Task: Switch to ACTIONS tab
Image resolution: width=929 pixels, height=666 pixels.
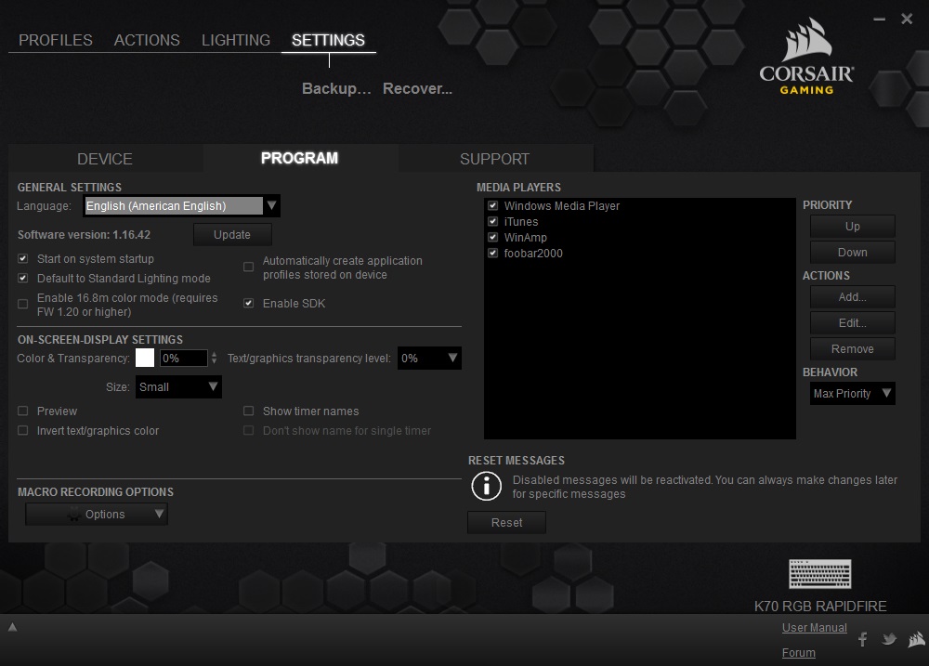Action: click(x=147, y=40)
